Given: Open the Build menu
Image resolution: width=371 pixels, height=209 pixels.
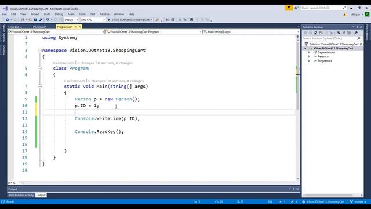Looking at the screenshot, I should coord(47,14).
